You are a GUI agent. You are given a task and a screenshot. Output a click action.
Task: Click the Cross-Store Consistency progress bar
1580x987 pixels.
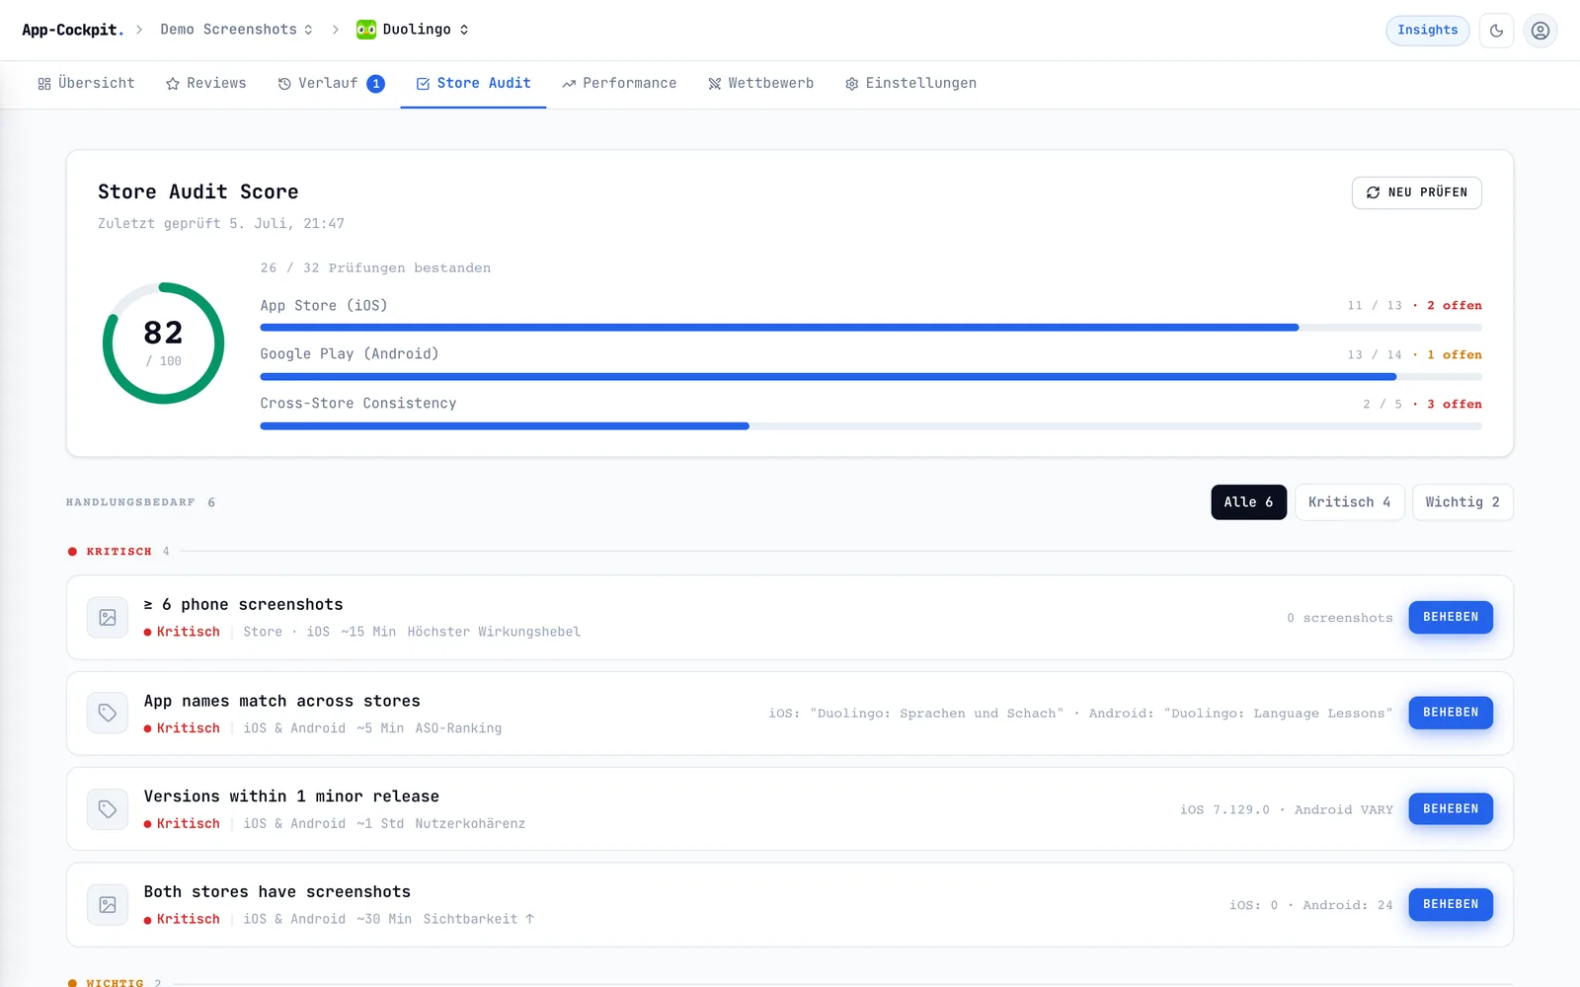pyautogui.click(x=871, y=426)
